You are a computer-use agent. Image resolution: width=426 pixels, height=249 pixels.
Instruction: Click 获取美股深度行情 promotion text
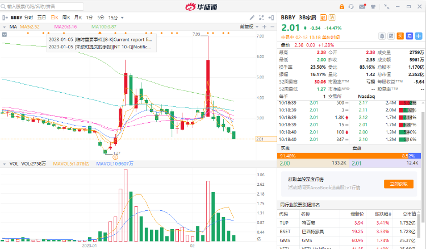pos(306,180)
